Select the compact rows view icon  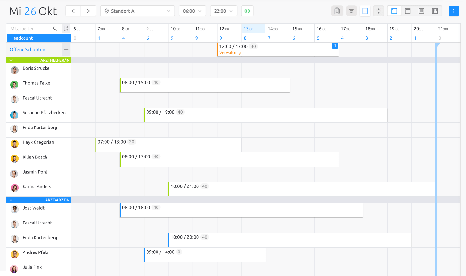coord(365,11)
